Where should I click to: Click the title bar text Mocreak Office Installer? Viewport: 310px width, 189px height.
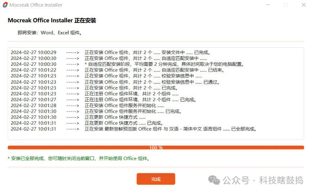click(36, 5)
